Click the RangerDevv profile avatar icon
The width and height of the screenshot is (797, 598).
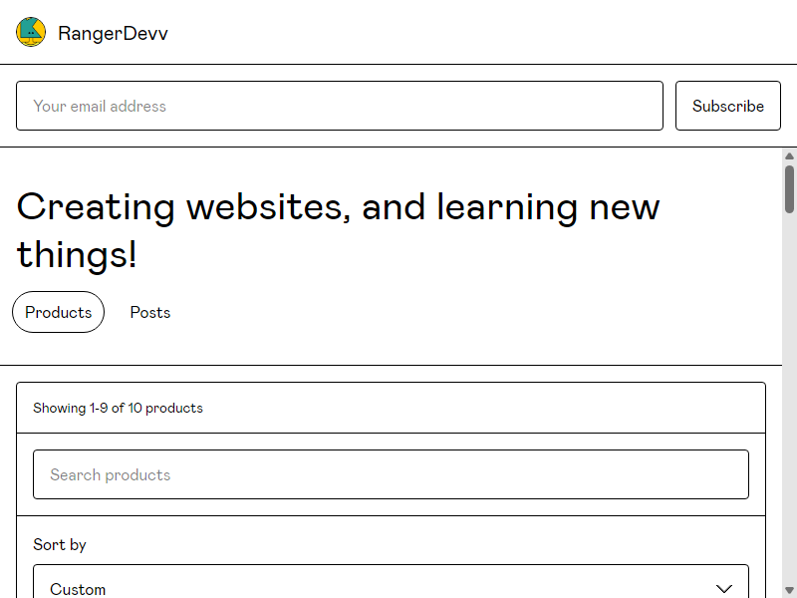click(31, 32)
